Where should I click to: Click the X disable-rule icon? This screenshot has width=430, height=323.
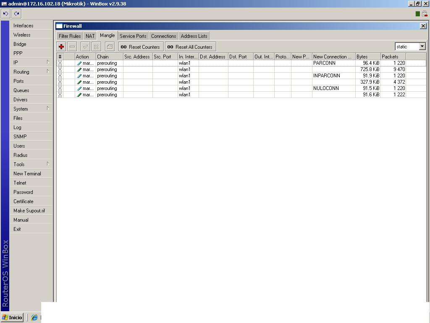click(x=96, y=47)
